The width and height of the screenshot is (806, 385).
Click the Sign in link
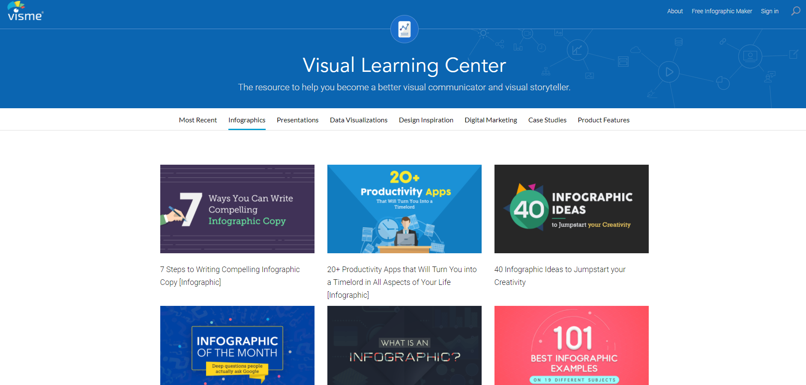tap(770, 11)
